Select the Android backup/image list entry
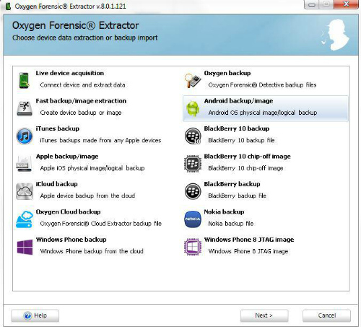The image size is (361, 327). tap(266, 108)
